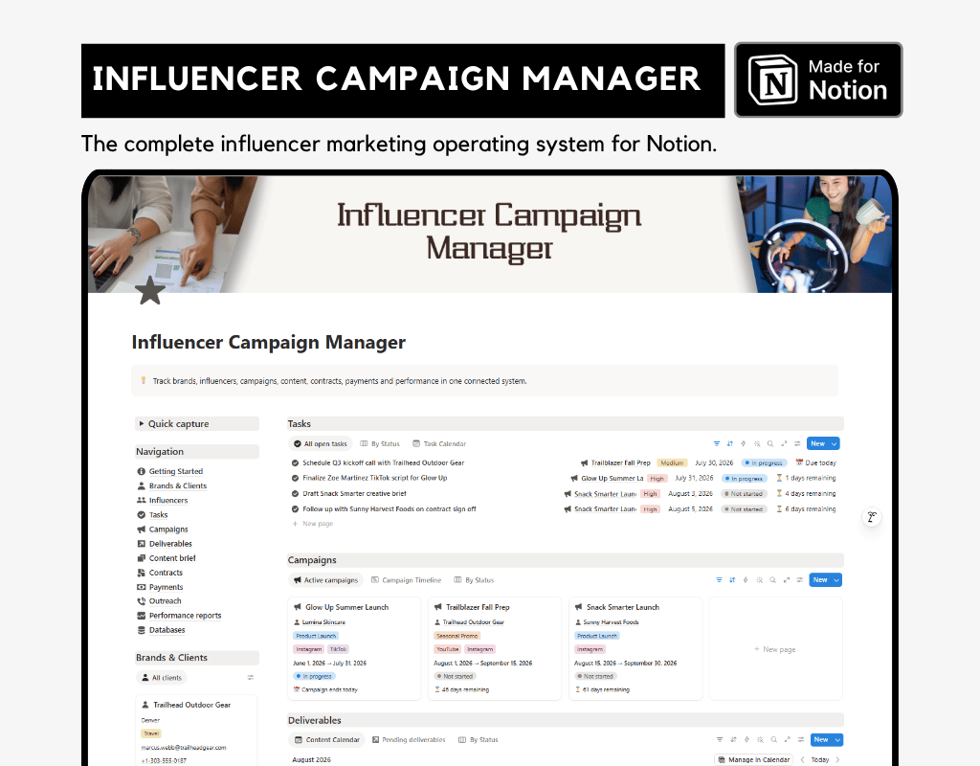Open Campaigns By Status view

click(x=474, y=580)
